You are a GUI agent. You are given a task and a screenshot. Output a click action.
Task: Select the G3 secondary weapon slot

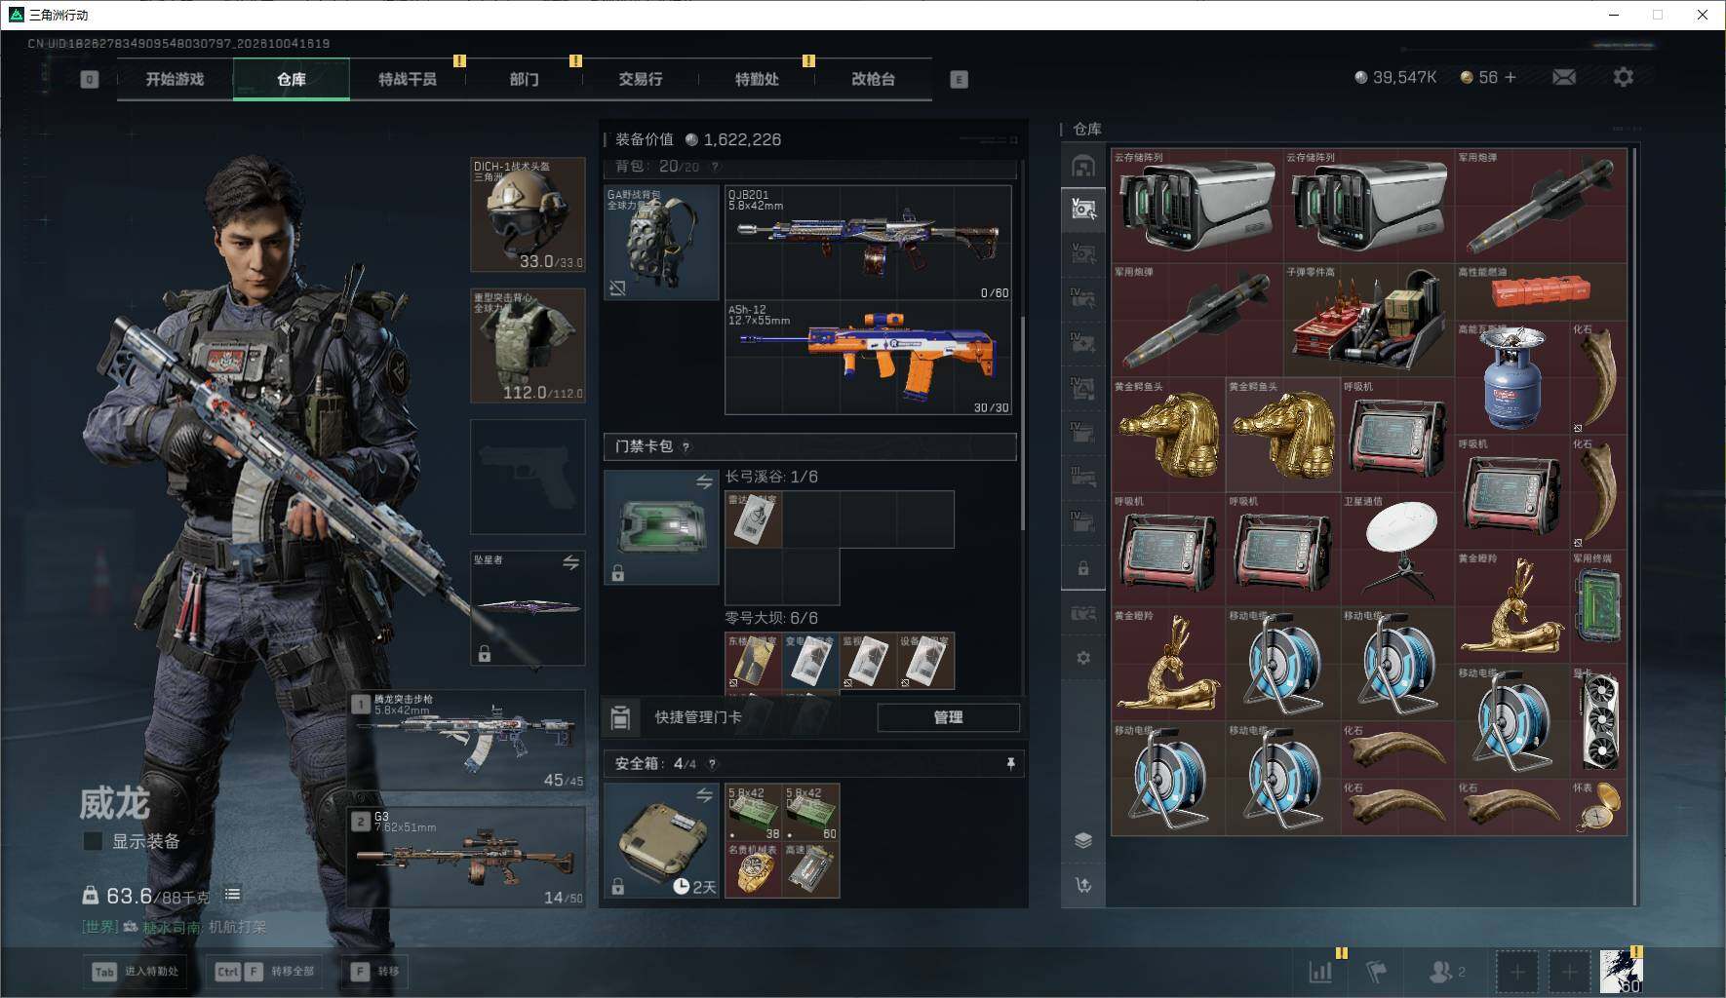pos(467,858)
